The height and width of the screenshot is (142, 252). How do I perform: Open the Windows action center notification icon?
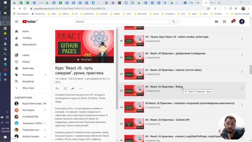pos(5,137)
